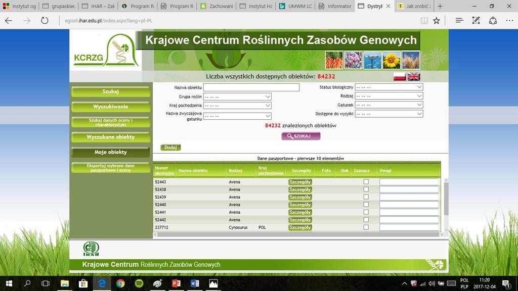Select Szukaj in left sidebar
518x291 pixels.
click(x=111, y=92)
